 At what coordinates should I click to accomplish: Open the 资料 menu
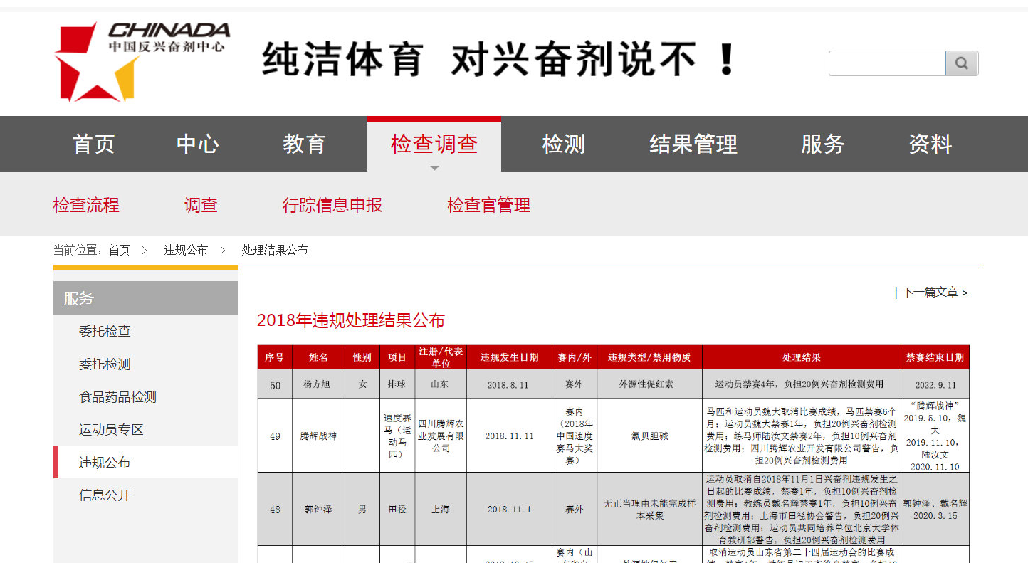pos(930,144)
